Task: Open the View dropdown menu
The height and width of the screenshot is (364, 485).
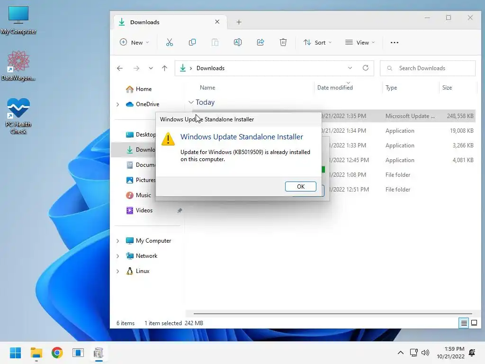Action: 360,42
